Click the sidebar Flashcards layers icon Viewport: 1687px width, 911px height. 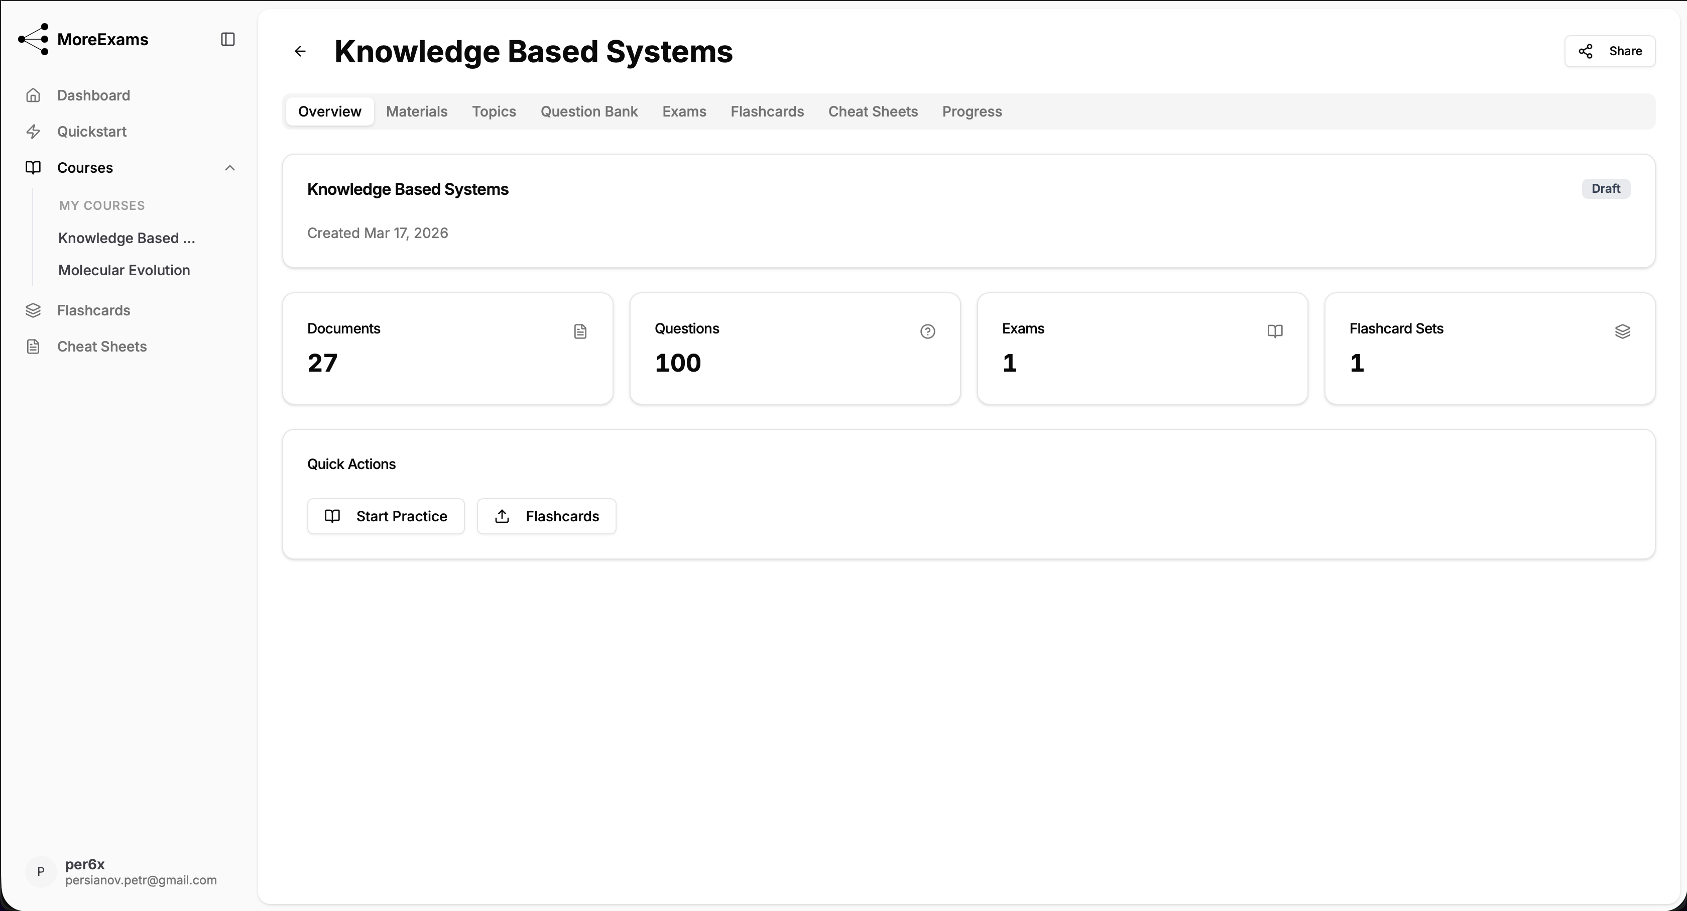(x=34, y=310)
